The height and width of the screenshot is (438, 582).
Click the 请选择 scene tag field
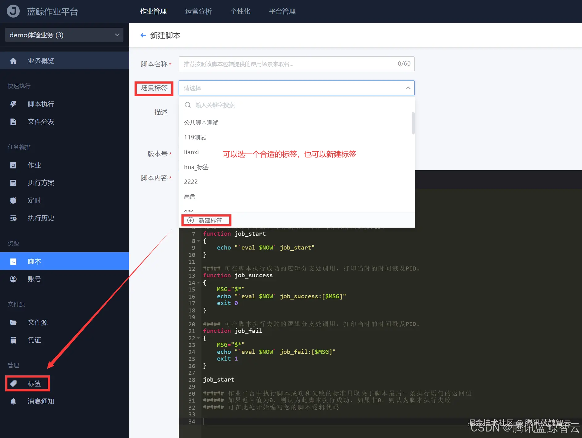[297, 88]
